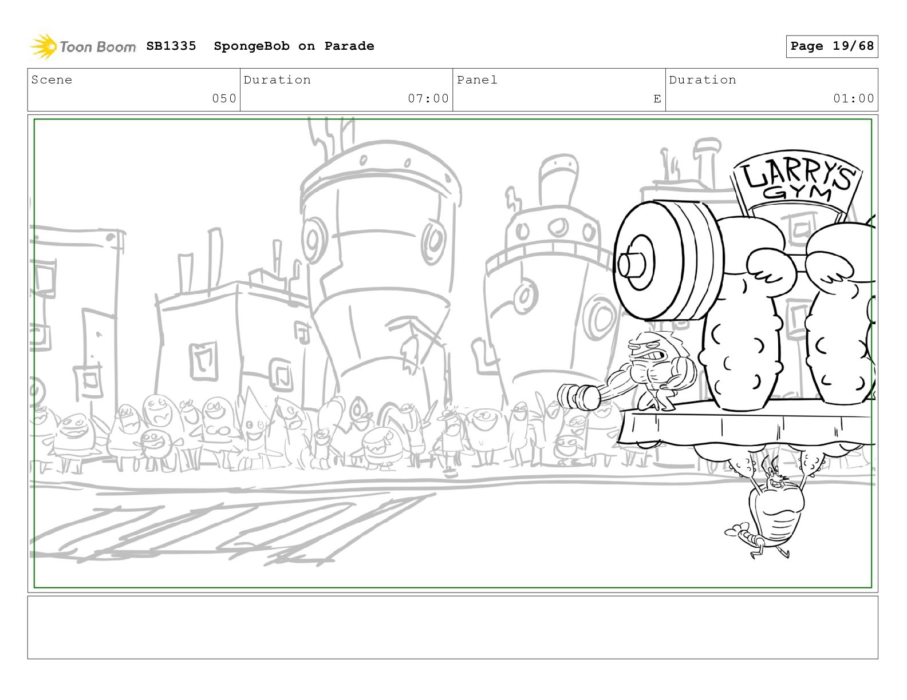
Task: Click the 'Panel' header label
Action: (x=477, y=80)
